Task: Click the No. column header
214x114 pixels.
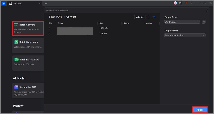Action: point(51,23)
